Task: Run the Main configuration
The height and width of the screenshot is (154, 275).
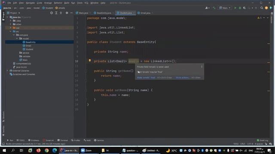Action: point(235,8)
